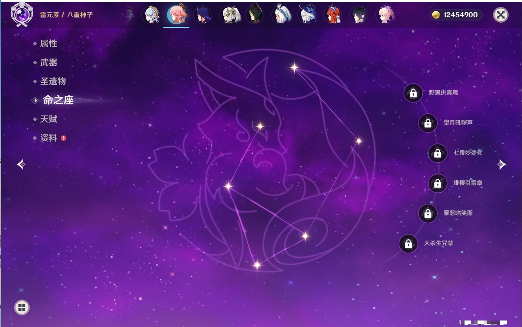Switch to the Nahida avatar with leaf hairpin
This screenshot has height=327, width=522.
coord(230,15)
